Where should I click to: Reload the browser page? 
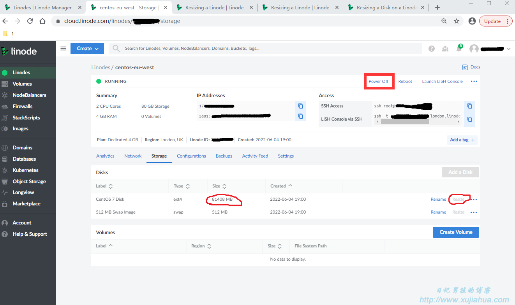tap(30, 21)
